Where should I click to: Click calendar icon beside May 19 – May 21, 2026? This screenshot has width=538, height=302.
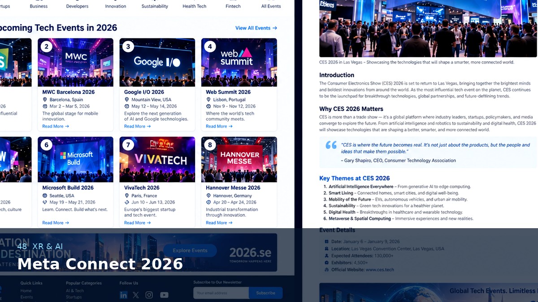[x=45, y=202]
